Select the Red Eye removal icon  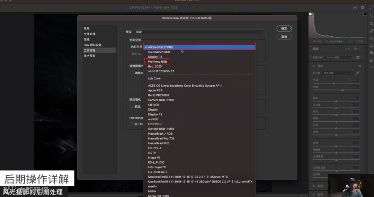point(372,46)
